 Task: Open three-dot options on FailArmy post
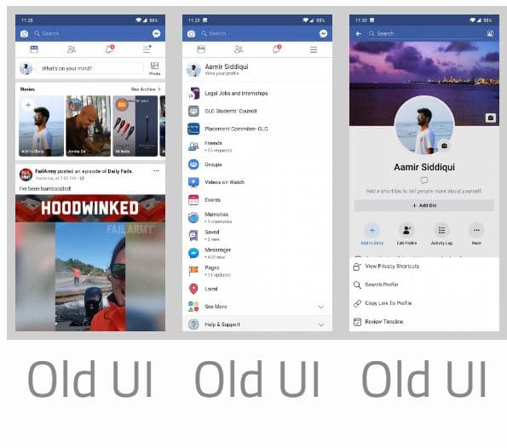[156, 170]
